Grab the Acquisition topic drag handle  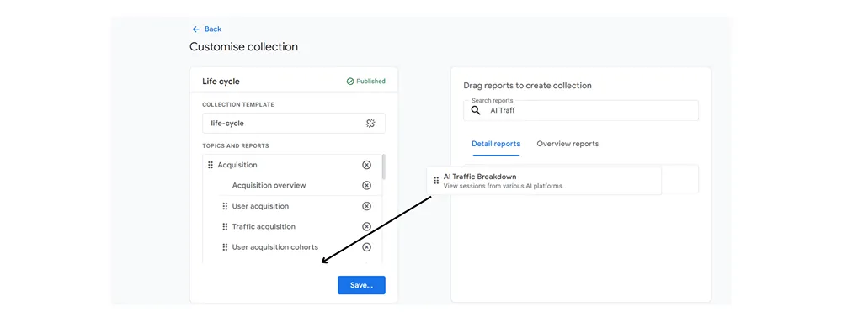point(210,165)
